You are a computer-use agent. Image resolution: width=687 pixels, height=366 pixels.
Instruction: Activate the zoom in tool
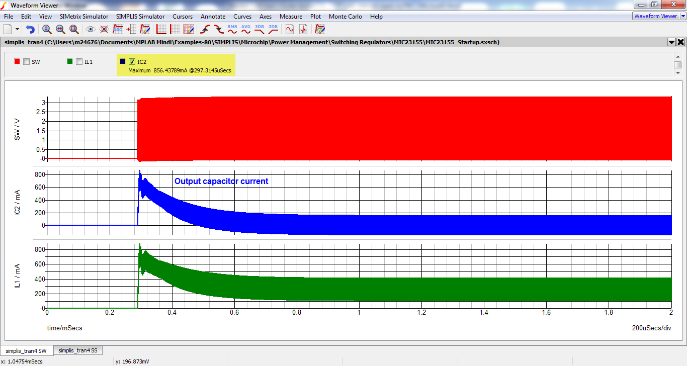[x=47, y=29]
